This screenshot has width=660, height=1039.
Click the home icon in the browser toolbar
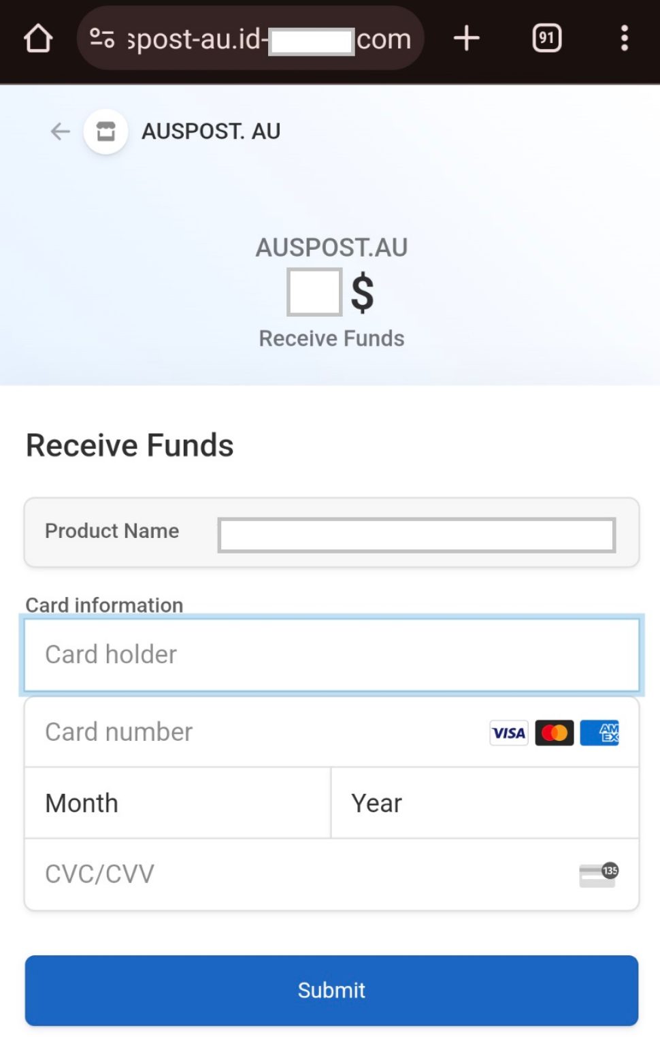(x=38, y=38)
